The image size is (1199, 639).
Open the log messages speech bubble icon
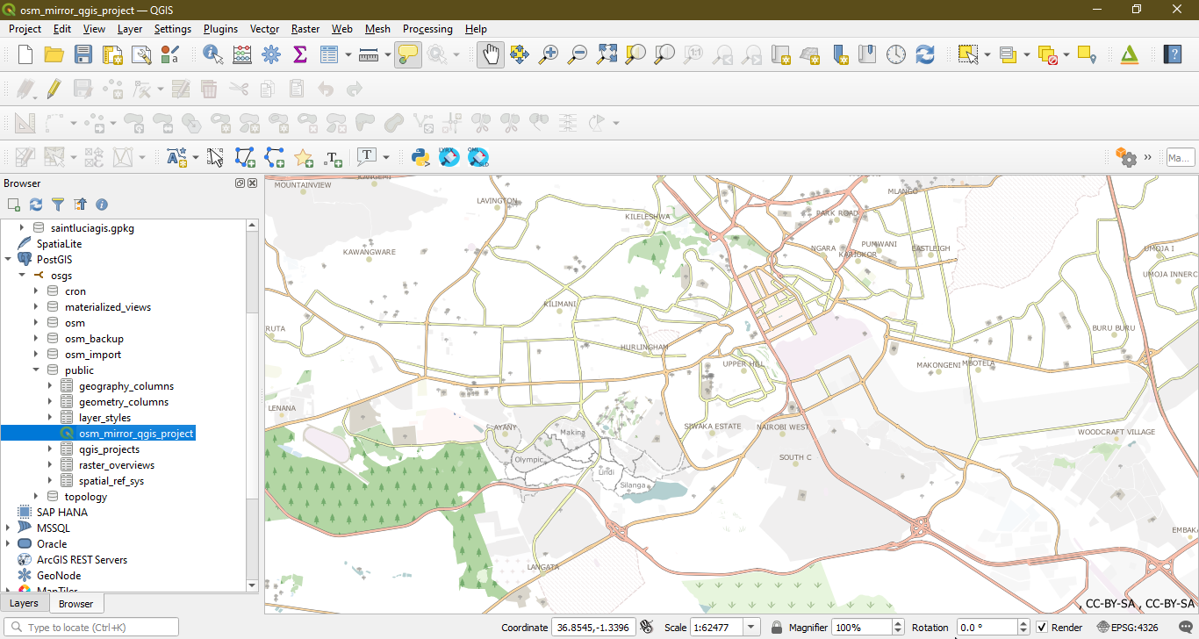[x=1184, y=628]
